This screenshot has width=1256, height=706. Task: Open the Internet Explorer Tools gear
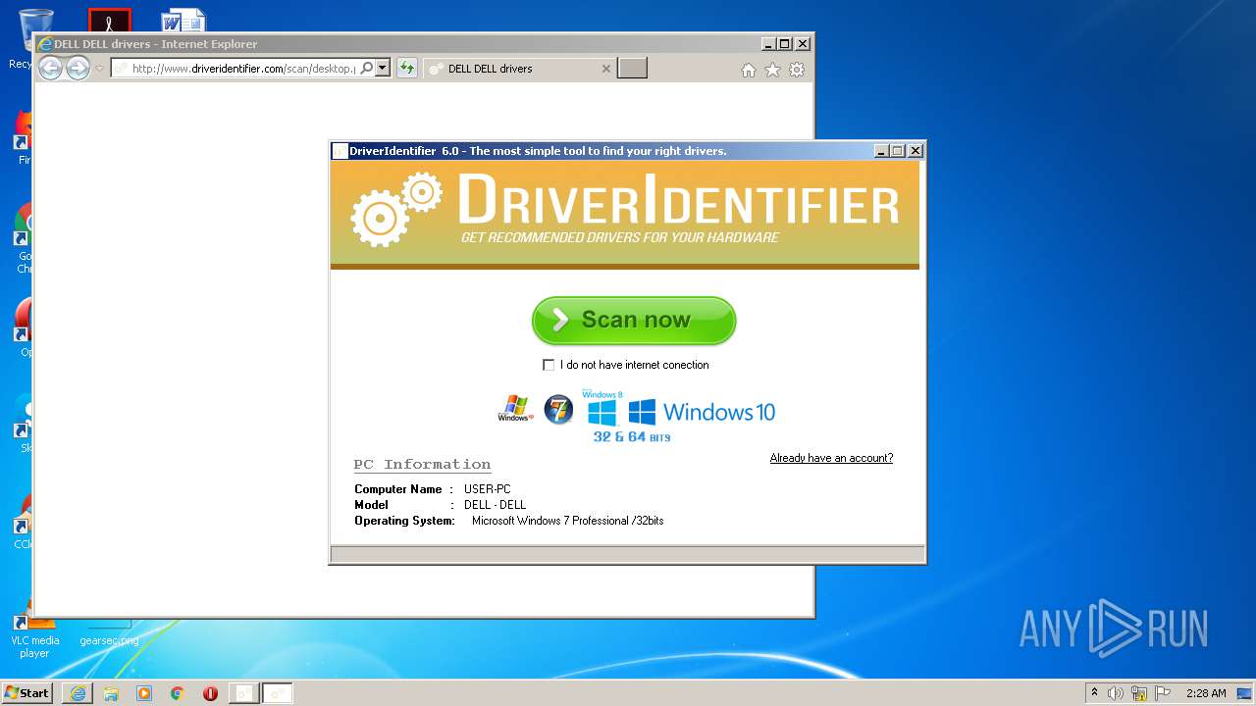coord(797,70)
